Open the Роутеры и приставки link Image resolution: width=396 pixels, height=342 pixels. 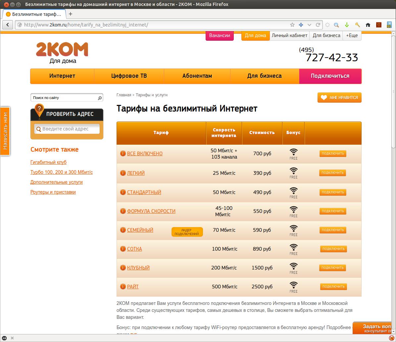[x=53, y=192]
